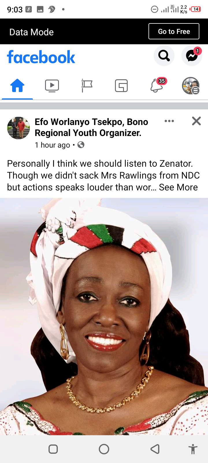208x463 pixels.
Task: Open profile menu avatar
Action: coord(191,86)
